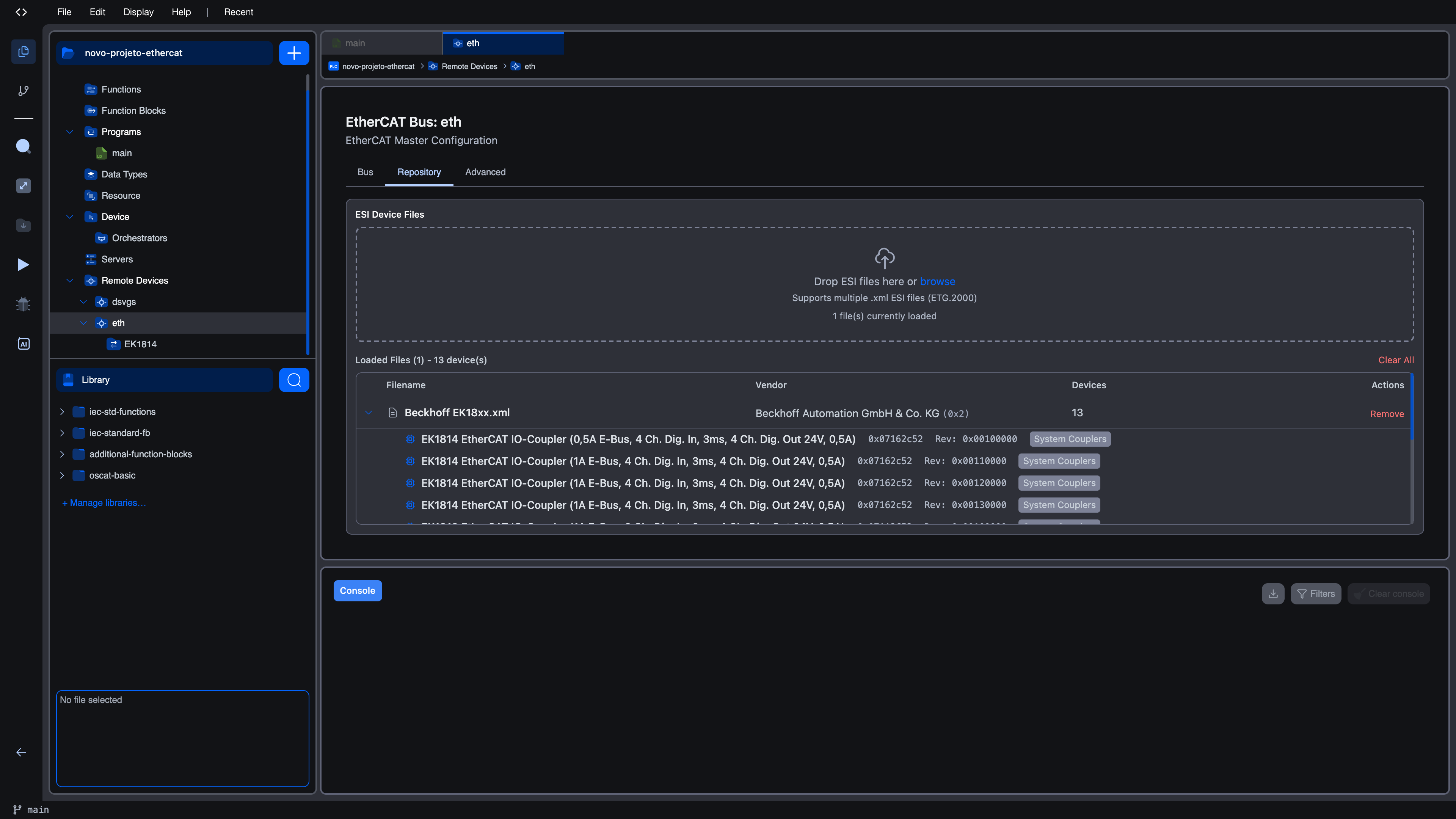Image resolution: width=1456 pixels, height=819 pixels.
Task: Collapse the Device tree node
Action: [x=69, y=217]
